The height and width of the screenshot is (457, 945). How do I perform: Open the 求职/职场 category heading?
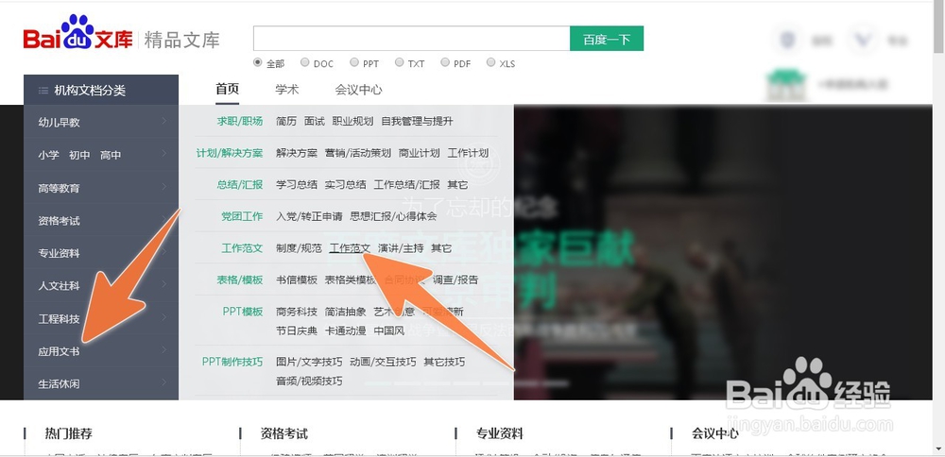pos(240,121)
